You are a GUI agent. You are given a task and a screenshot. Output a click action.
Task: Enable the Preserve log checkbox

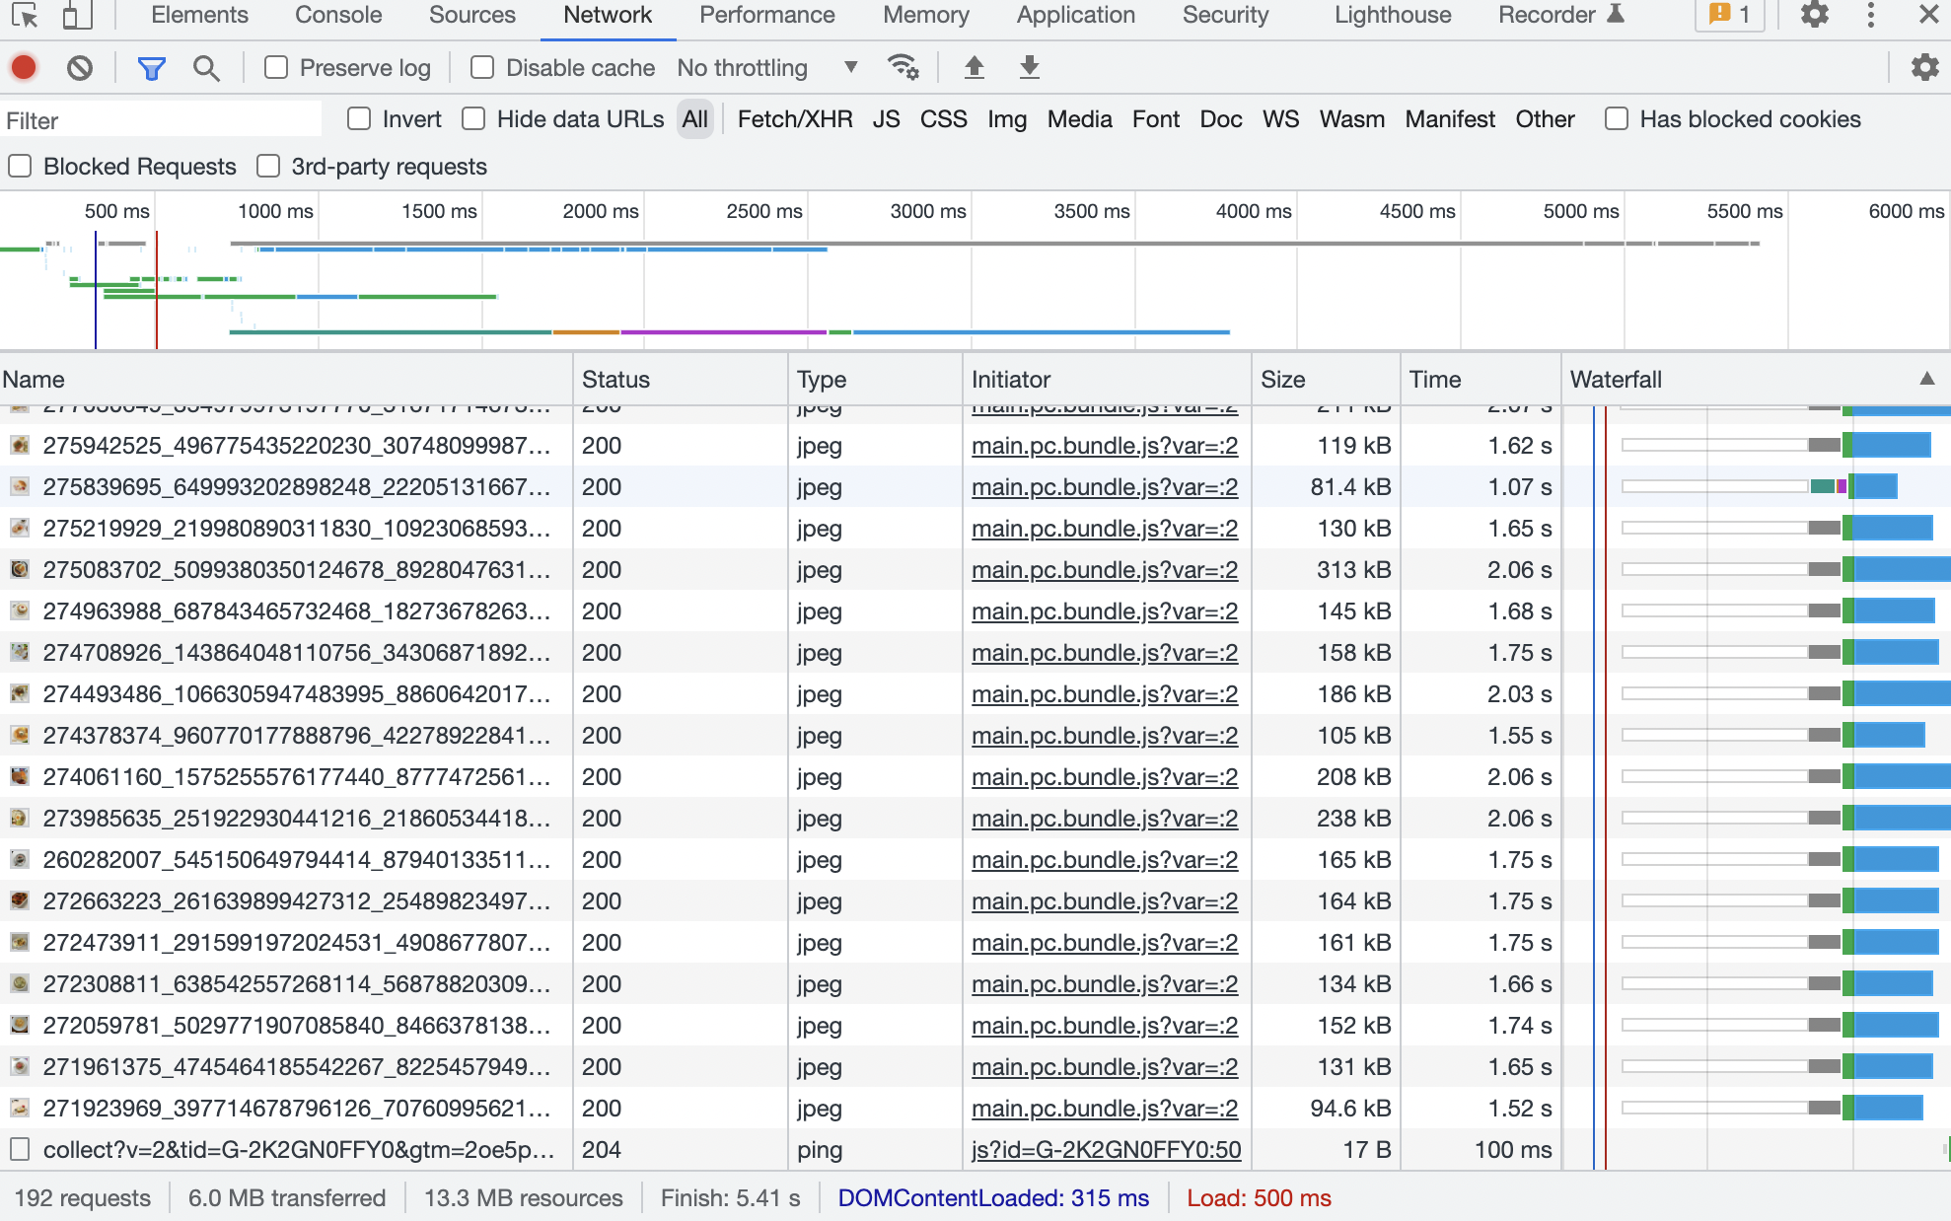pos(276,68)
